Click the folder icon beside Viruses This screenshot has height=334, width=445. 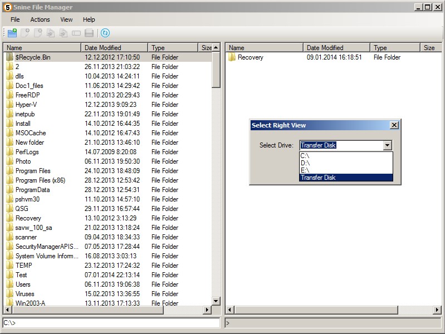pos(9,294)
